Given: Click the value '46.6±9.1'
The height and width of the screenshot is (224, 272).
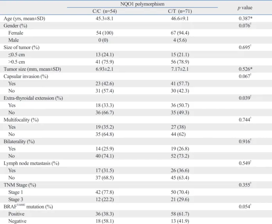Looking at the screenshot, I should tap(180, 18).
